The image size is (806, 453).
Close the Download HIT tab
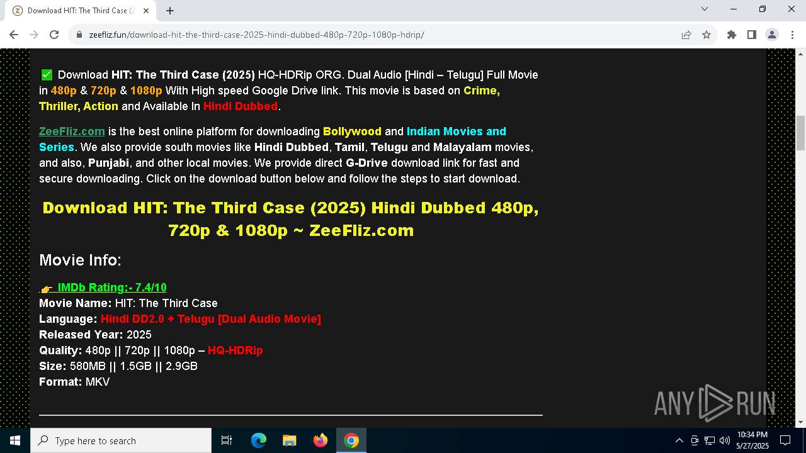point(147,10)
